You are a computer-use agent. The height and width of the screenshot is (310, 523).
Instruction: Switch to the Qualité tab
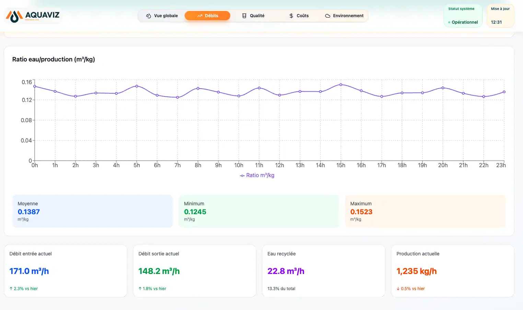click(253, 16)
